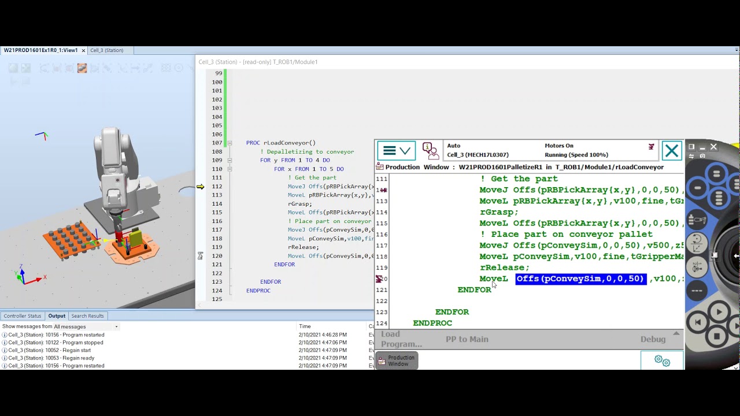
Task: Select the Output tab
Action: [x=57, y=316]
